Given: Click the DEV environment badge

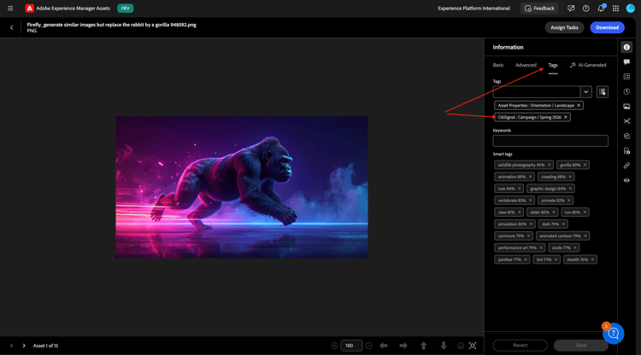Looking at the screenshot, I should [x=125, y=9].
